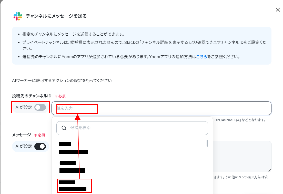This screenshot has width=283, height=194.
Task: Click the message box resize handle
Action: [269, 170]
